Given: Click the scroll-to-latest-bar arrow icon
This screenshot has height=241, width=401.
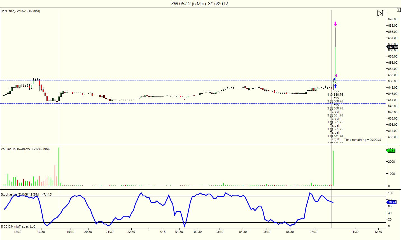Looking at the screenshot, I should click(380, 13).
